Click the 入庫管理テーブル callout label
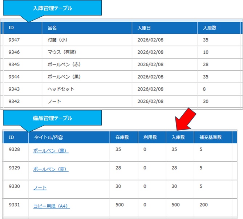The image size is (243, 219). coord(55,8)
